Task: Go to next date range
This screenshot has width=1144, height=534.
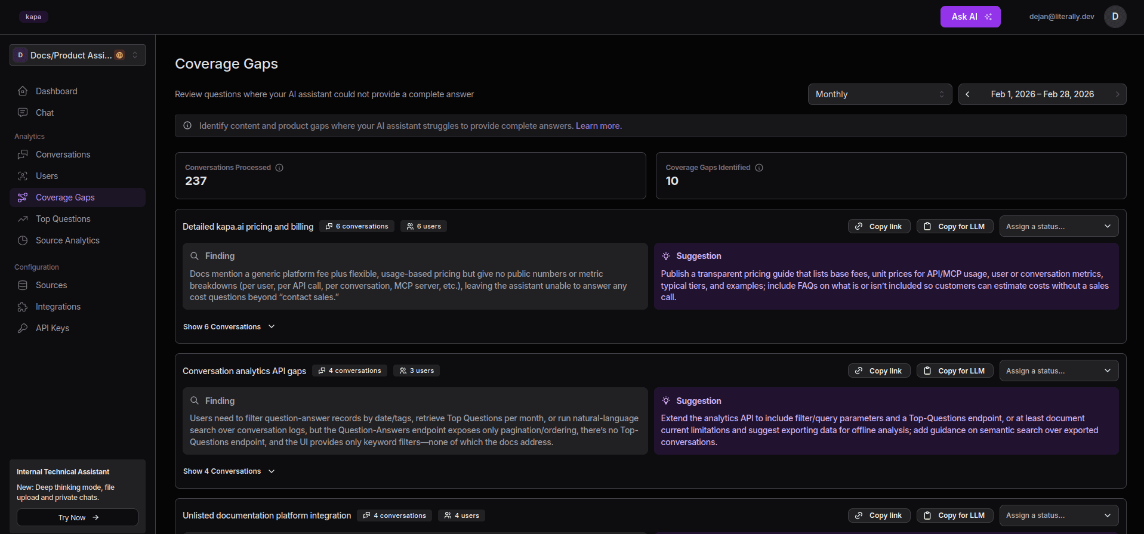Action: click(1117, 94)
